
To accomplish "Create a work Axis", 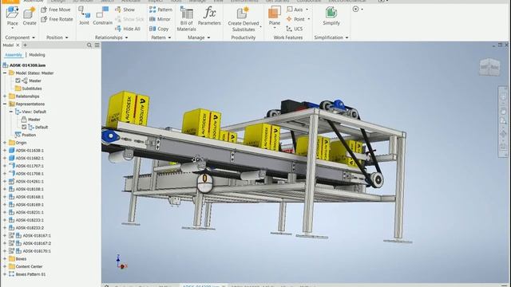I will (x=295, y=10).
